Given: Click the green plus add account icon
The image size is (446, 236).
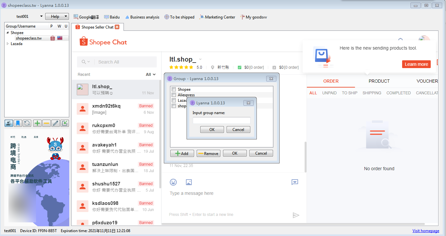Looking at the screenshot, I should tap(37, 123).
